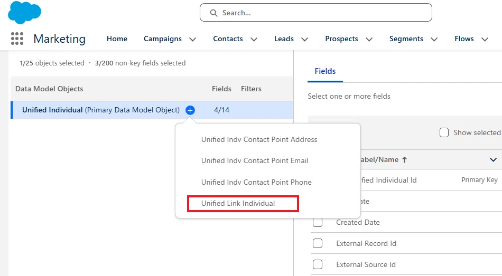Click the Data Model Objects column header
502x276 pixels.
(x=49, y=89)
